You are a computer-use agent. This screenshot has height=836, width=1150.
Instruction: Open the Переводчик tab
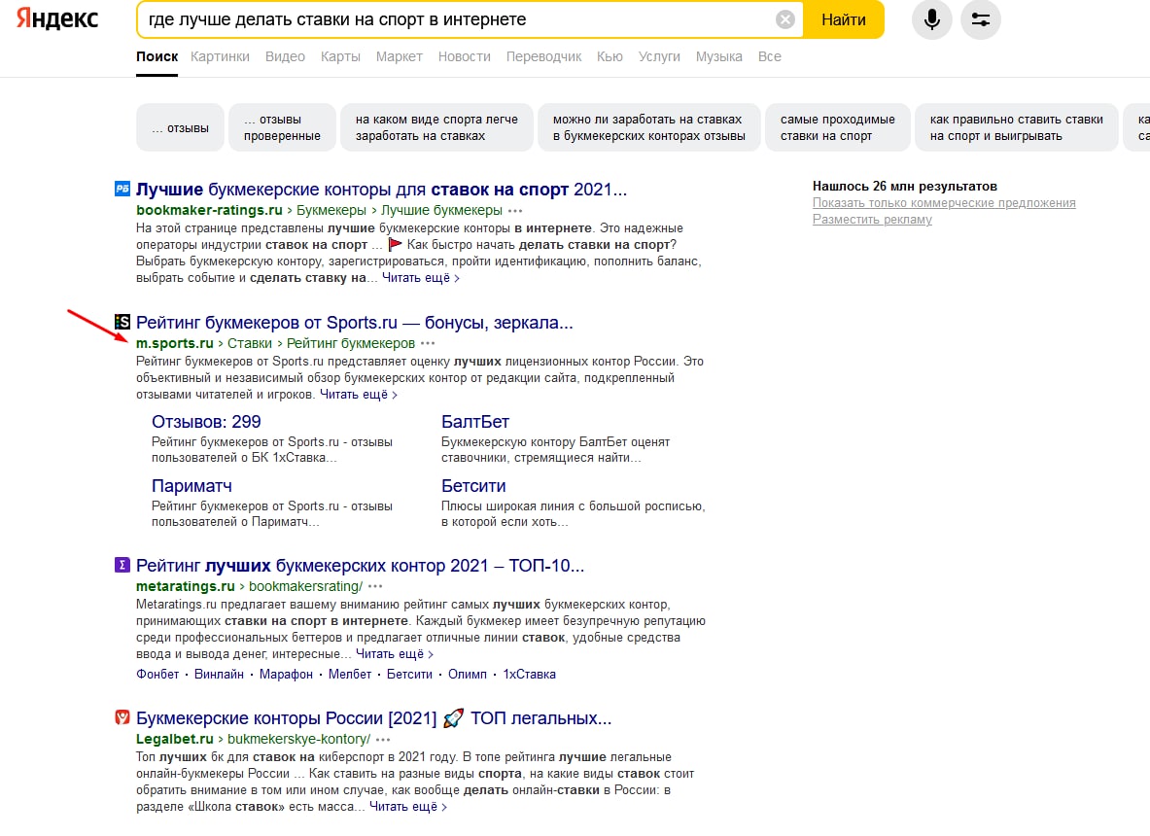(x=543, y=56)
